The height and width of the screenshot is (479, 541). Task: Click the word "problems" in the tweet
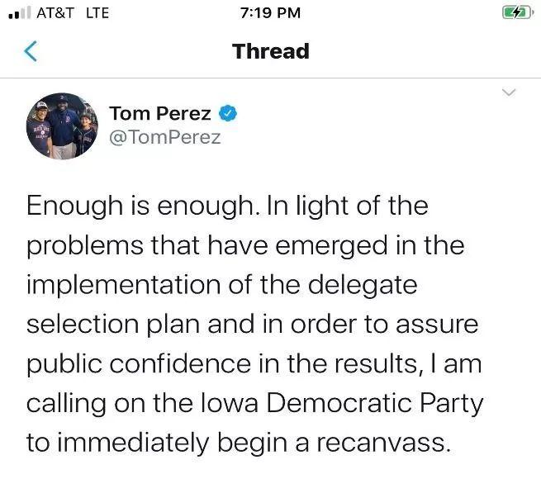tap(85, 246)
